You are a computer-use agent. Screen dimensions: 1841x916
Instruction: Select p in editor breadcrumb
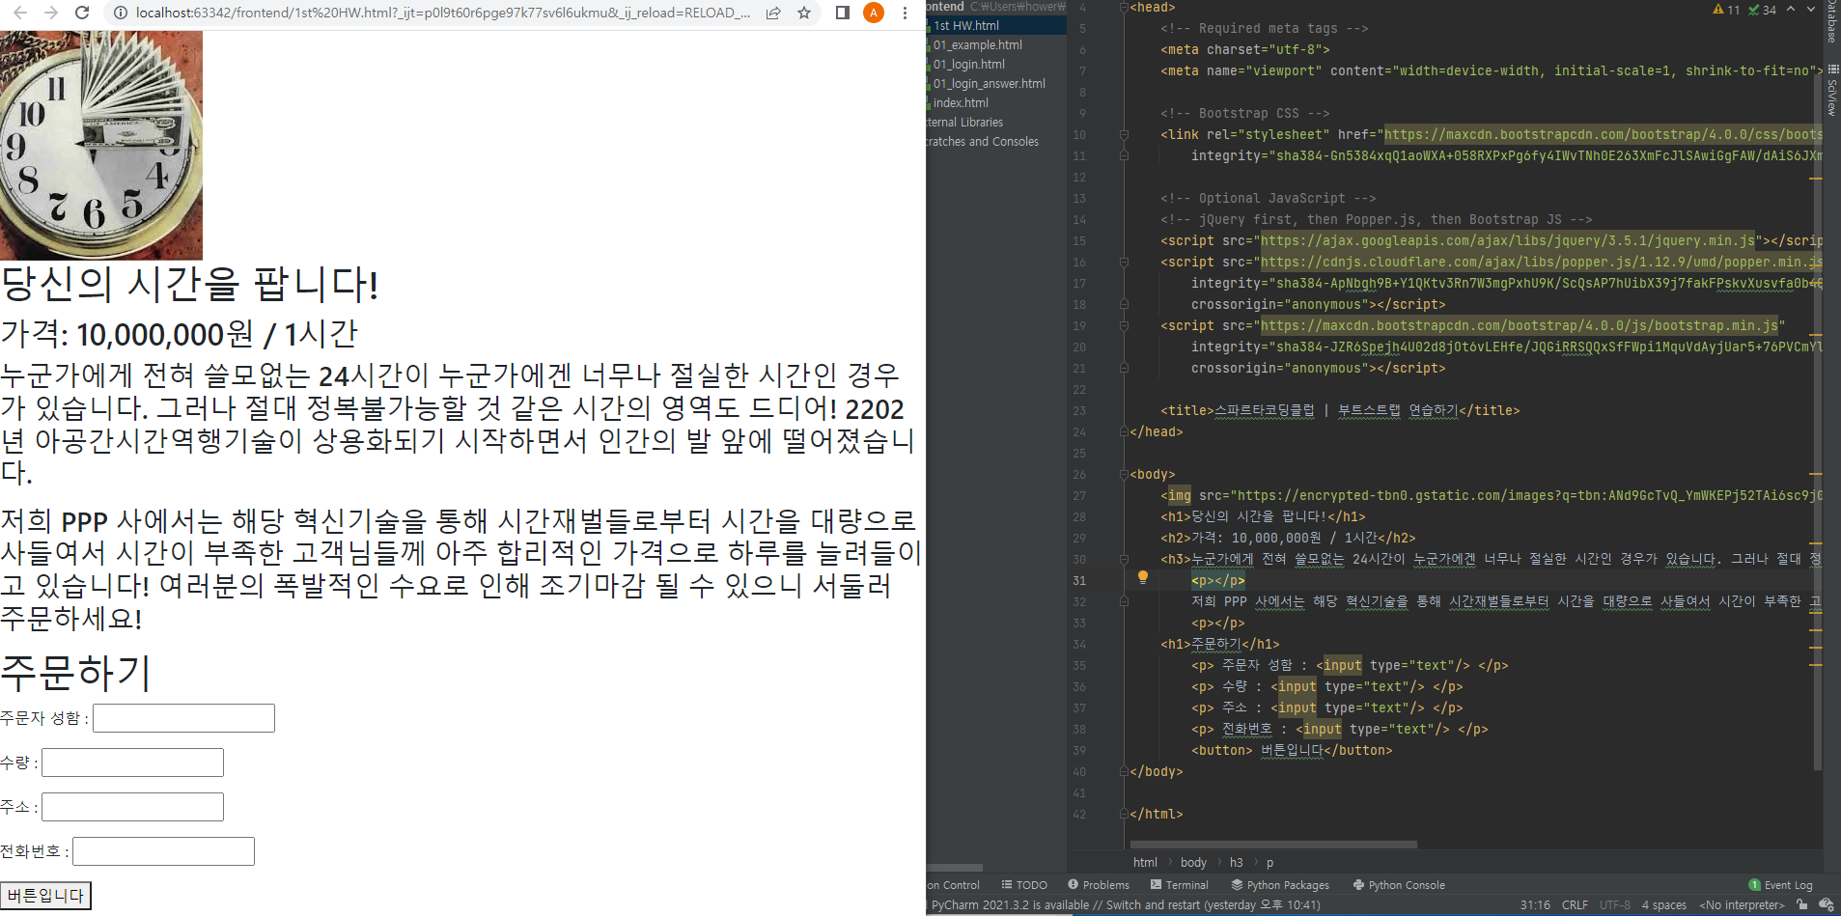[x=1269, y=863]
